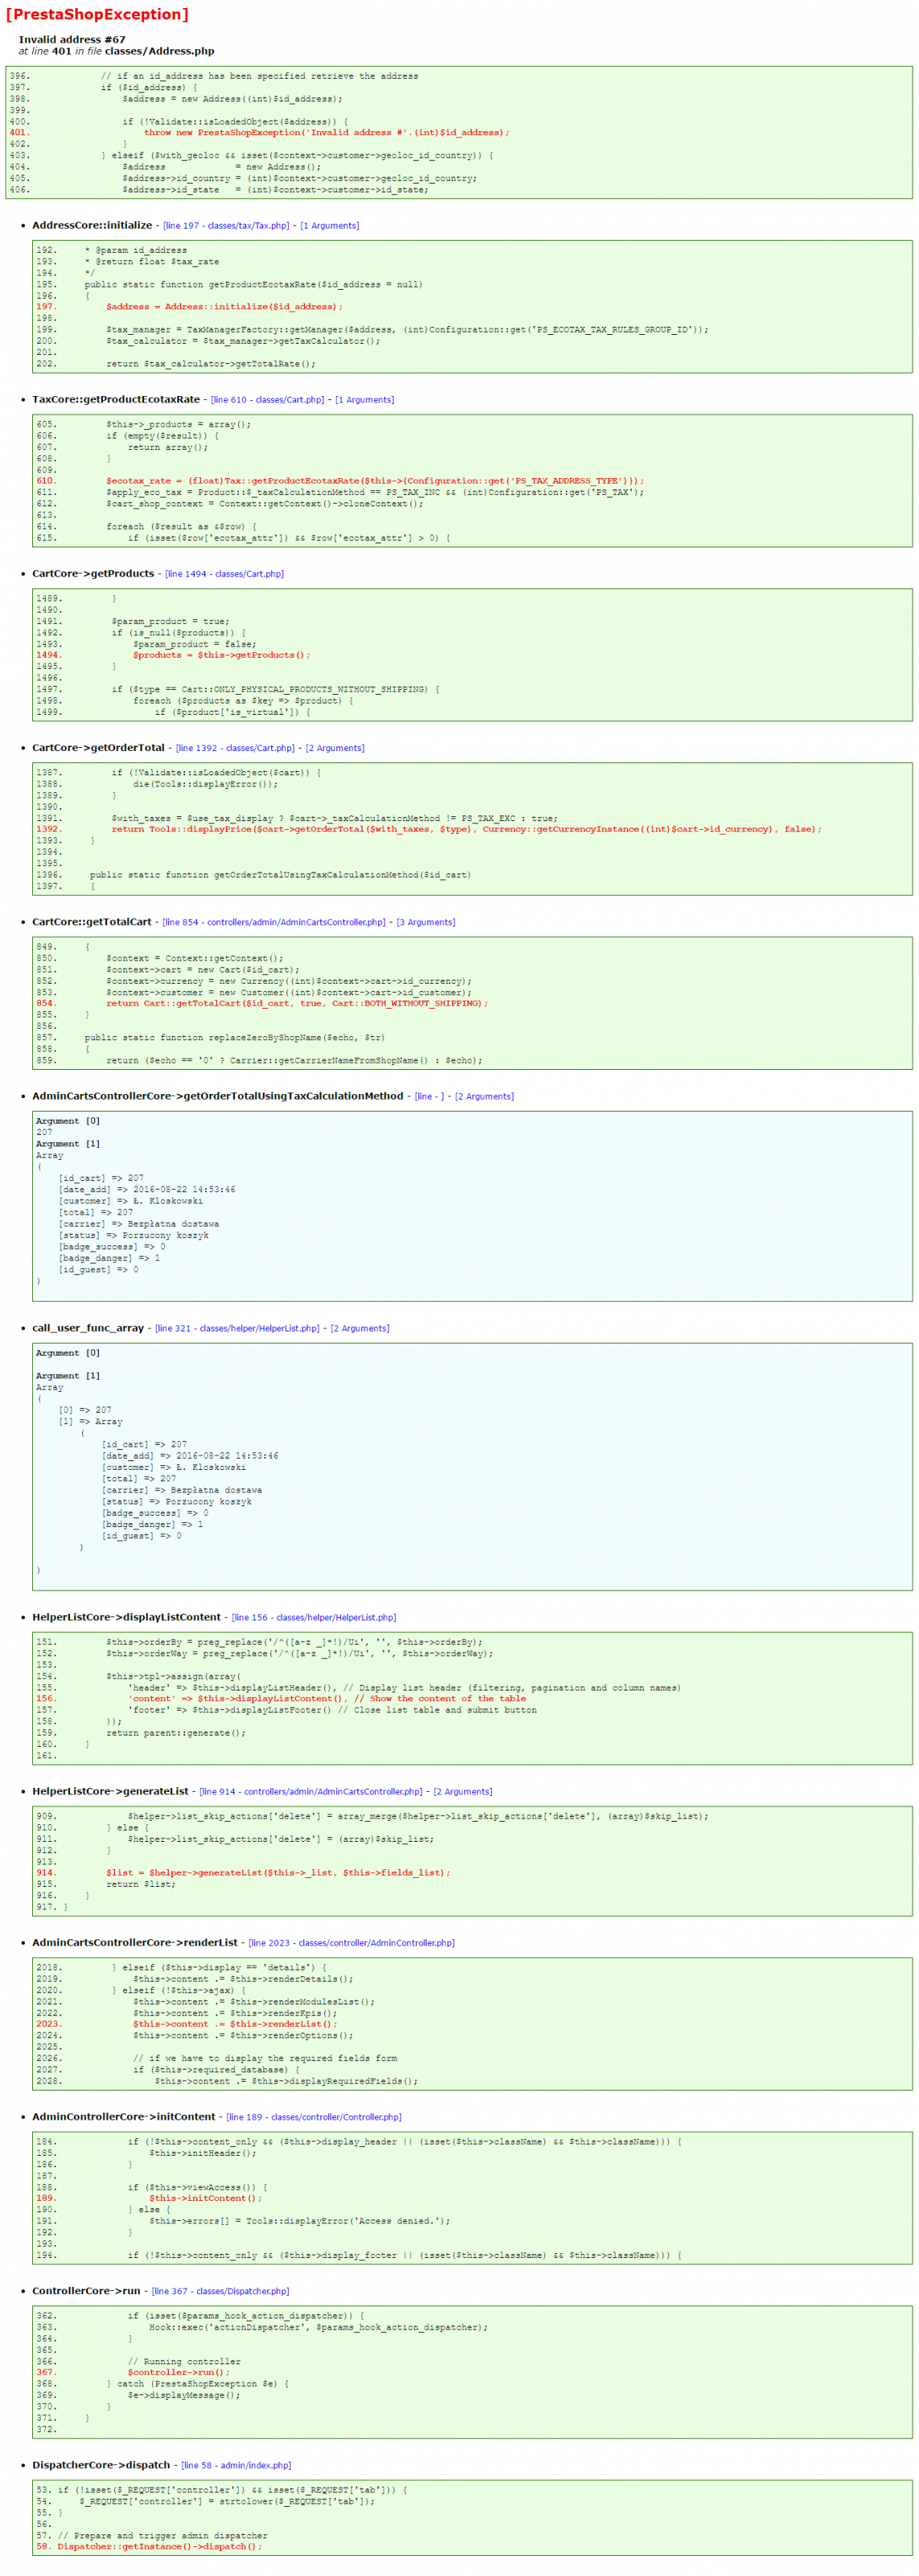Toggle 2 Arguments next to HelperListCore->generateList

pyautogui.click(x=463, y=1791)
